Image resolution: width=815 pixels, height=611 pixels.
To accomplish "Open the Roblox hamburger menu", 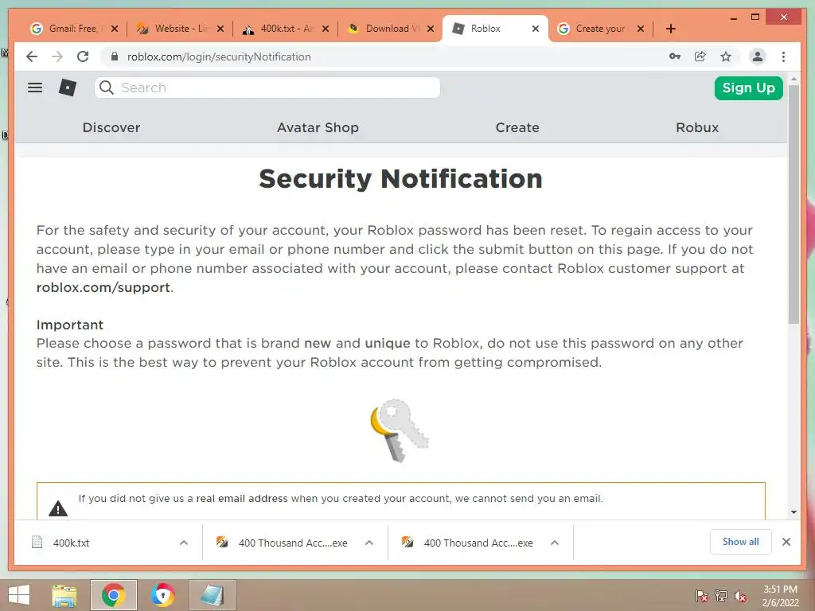I will [35, 88].
